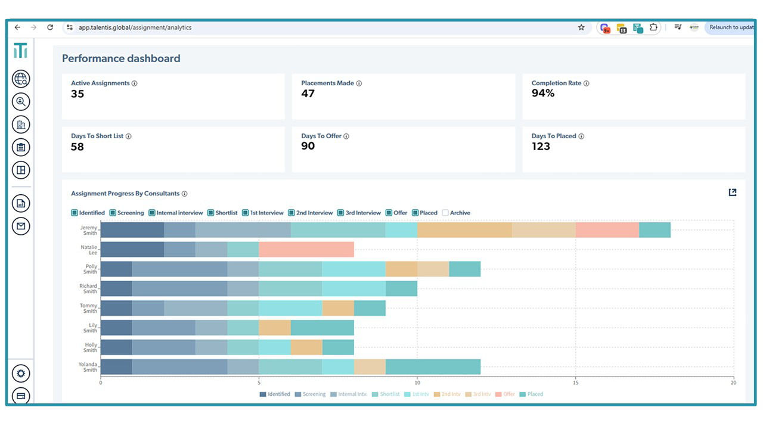Click the Polly Smith axis label
This screenshot has width=763, height=429.
(90, 269)
